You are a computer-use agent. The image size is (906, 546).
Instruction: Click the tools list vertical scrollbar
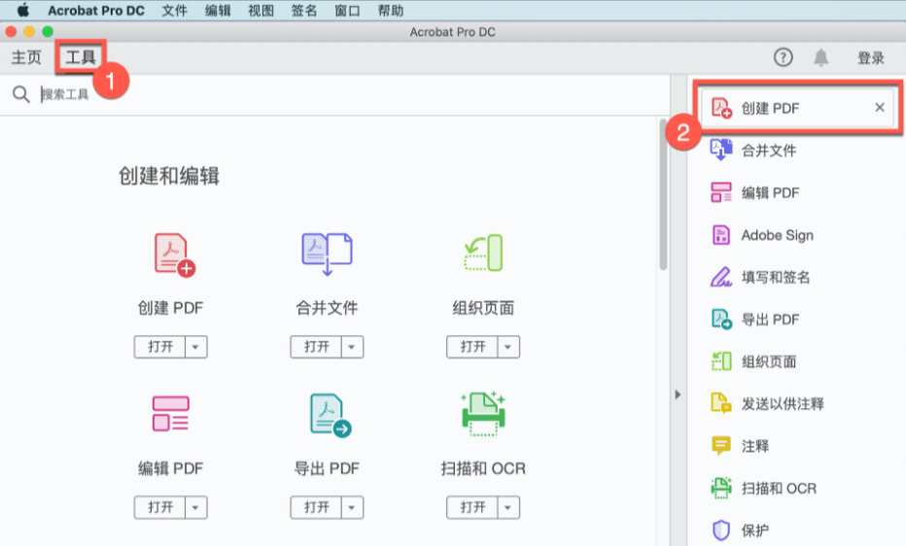pyautogui.click(x=663, y=194)
